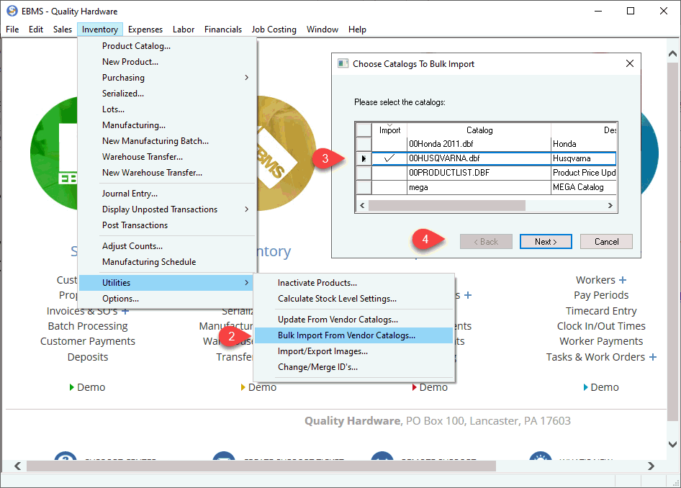This screenshot has width=681, height=488.
Task: Click the green Demo play arrow
Action: point(72,387)
